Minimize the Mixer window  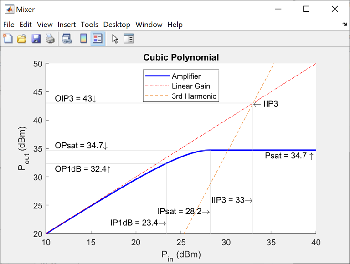coord(278,9)
